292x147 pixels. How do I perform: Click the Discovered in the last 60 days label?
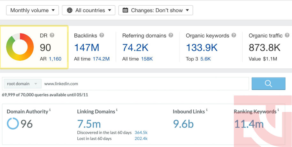point(104,133)
